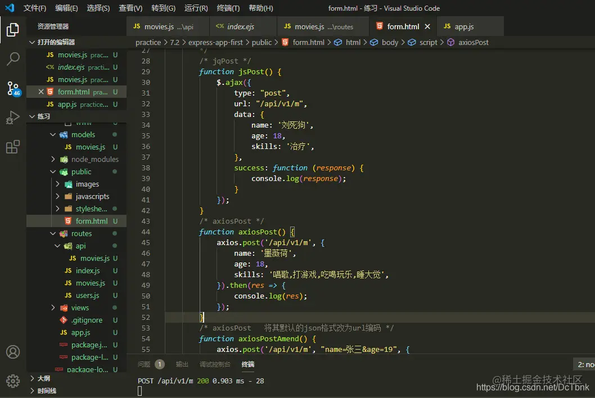Switch to the index.ejs tab
The width and height of the screenshot is (595, 398).
(x=243, y=26)
